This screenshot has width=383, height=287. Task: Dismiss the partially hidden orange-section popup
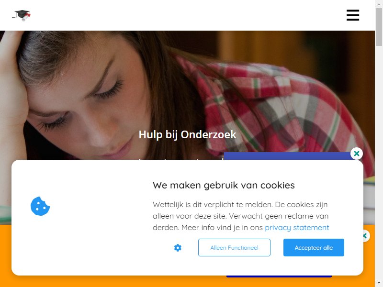tap(365, 236)
